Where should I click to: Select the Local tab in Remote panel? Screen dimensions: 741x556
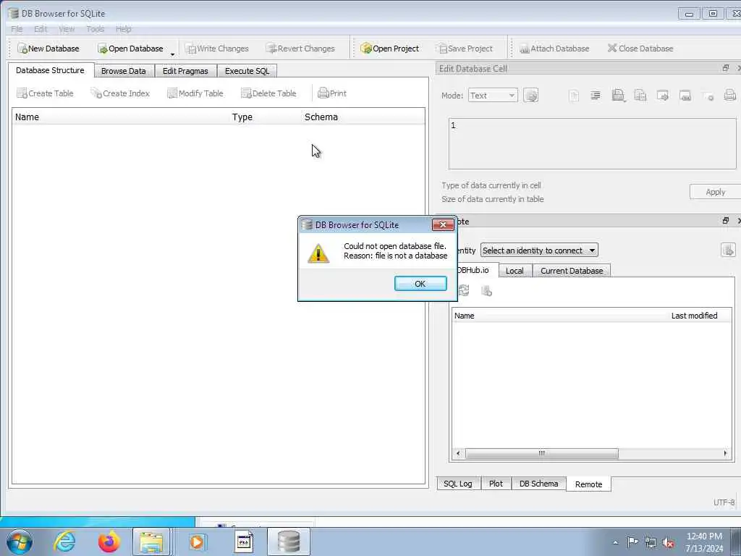coord(515,271)
